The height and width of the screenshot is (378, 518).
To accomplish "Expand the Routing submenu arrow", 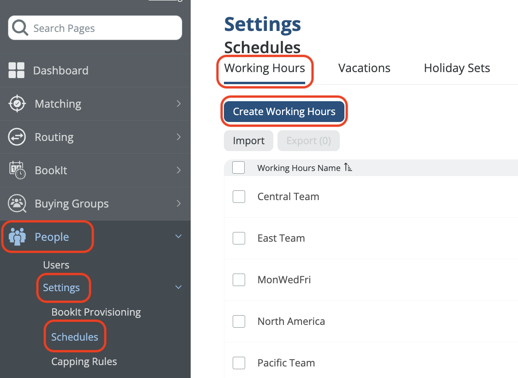I will [179, 137].
